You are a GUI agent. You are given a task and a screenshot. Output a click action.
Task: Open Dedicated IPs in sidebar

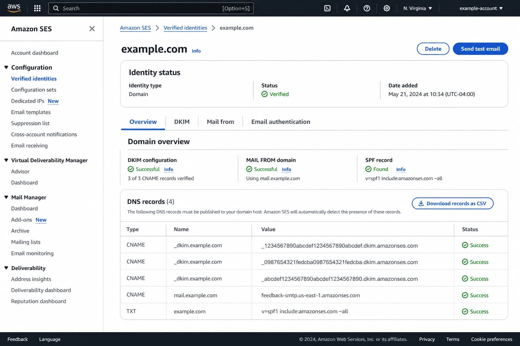click(28, 101)
